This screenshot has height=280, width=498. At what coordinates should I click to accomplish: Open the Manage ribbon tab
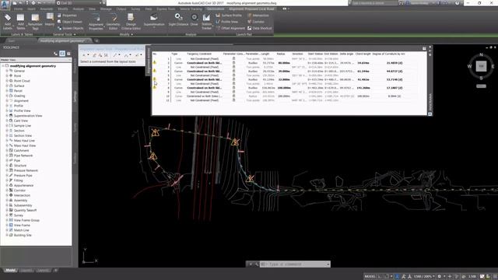106,9
